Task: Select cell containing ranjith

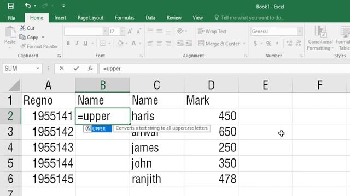Action: (157, 179)
